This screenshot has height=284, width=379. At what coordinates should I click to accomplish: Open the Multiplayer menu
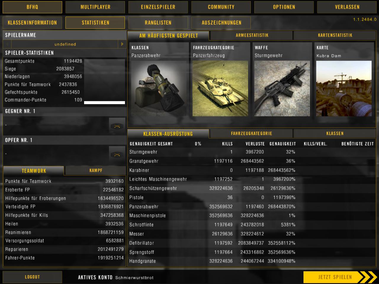pos(95,7)
